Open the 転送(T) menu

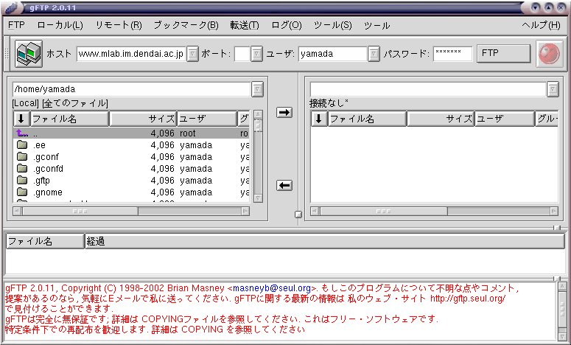pyautogui.click(x=245, y=25)
